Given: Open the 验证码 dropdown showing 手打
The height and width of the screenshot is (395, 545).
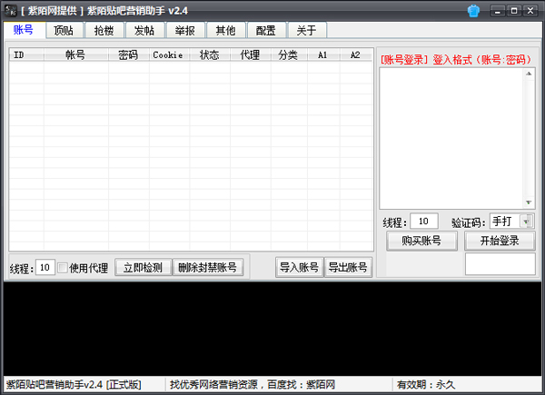Looking at the screenshot, I should (528, 222).
